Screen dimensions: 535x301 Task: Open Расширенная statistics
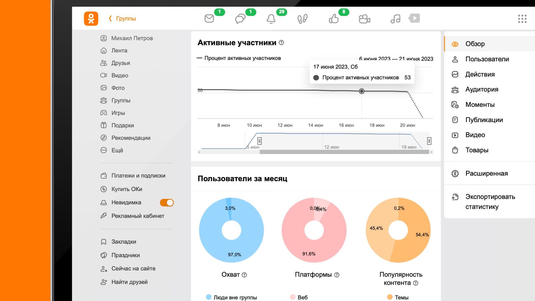point(489,174)
